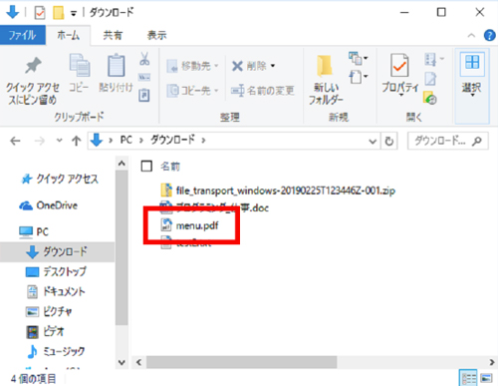Click the Forward navigation arrow

point(40,141)
